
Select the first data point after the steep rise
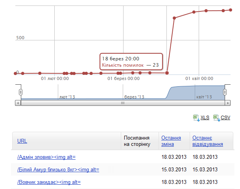coord(174,18)
